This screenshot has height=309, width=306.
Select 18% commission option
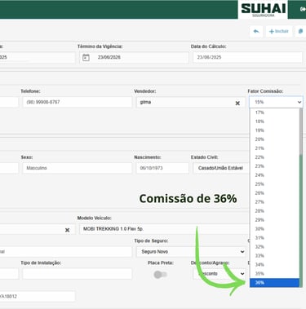pos(274,121)
